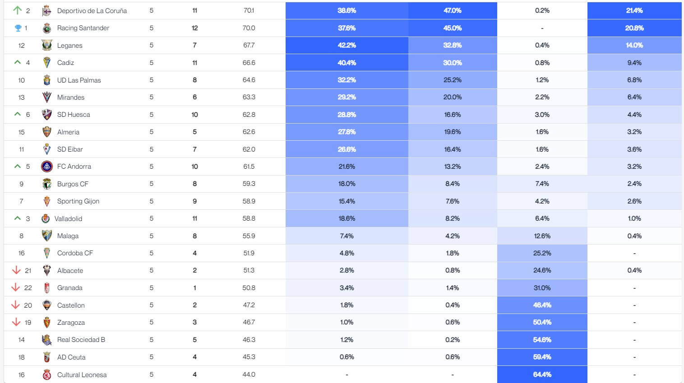This screenshot has width=684, height=383.
Task: Click the 64.4% cell for Cultural Leonesa
Action: [x=542, y=374]
